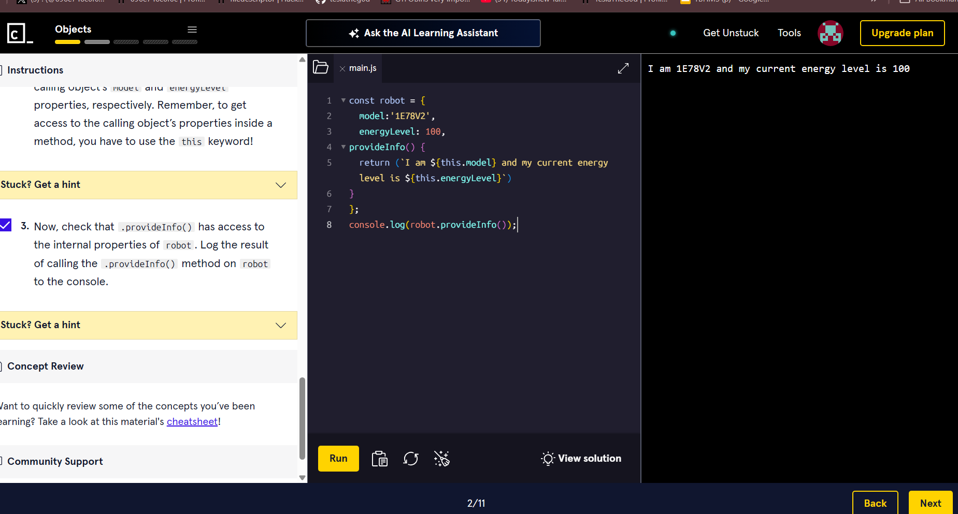Toggle the step 3 checkbox

pos(6,225)
